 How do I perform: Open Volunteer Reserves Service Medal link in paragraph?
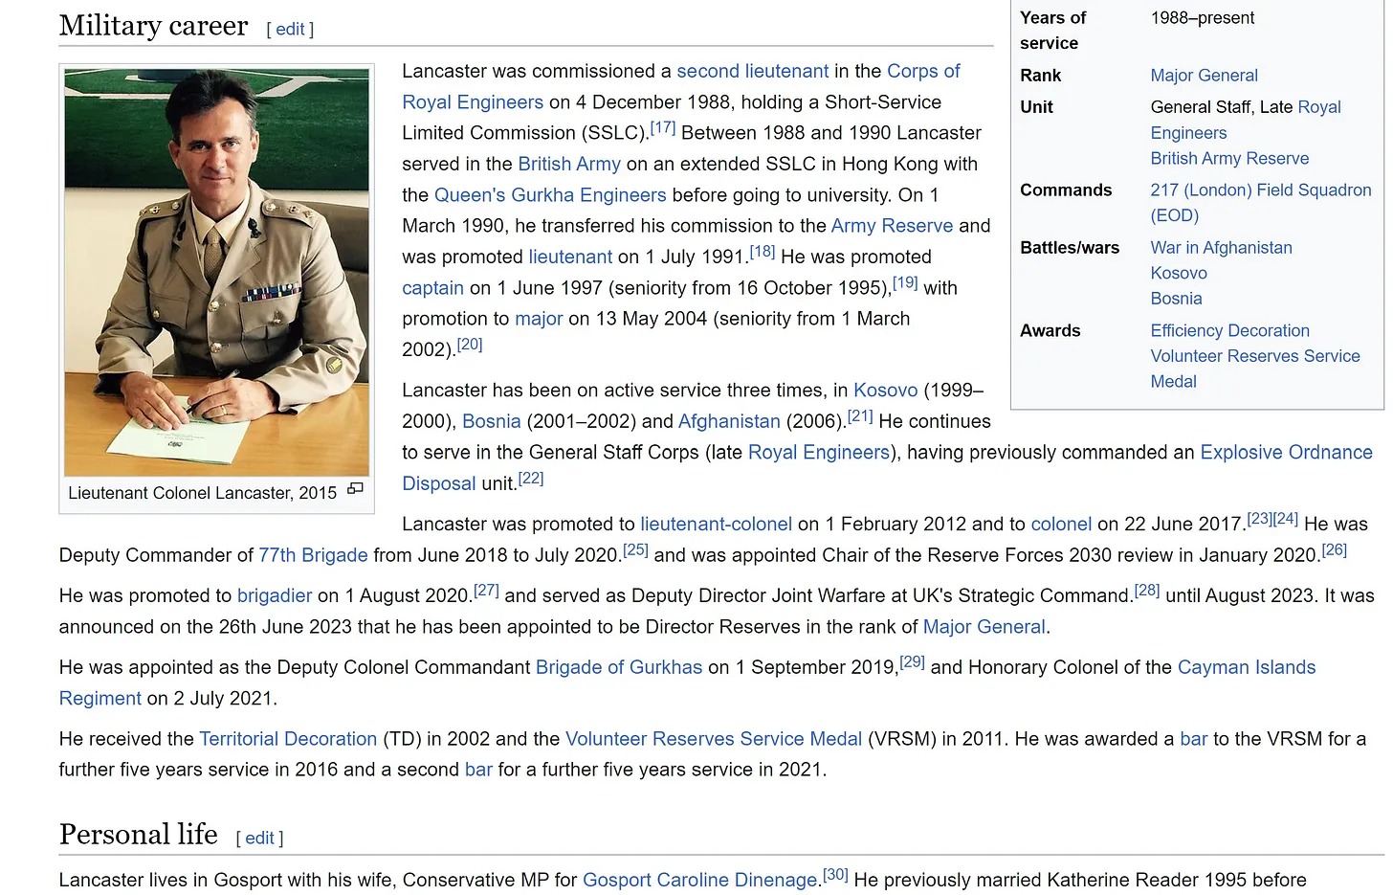click(x=714, y=739)
